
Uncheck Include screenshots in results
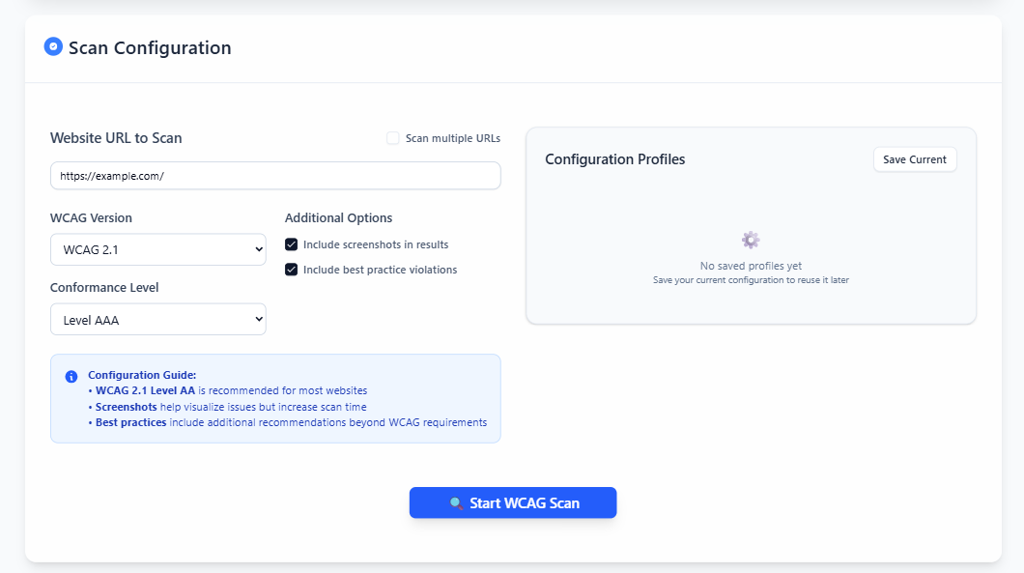292,244
